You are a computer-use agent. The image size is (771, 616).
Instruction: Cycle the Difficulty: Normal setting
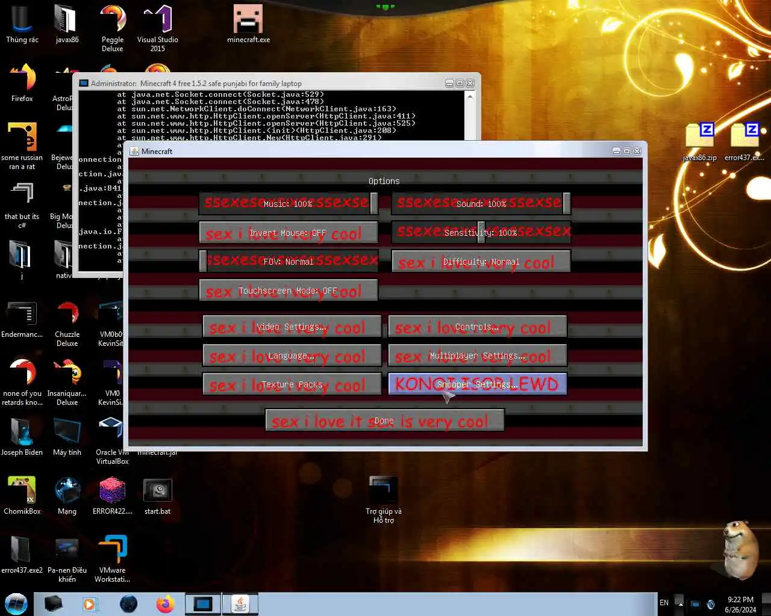pos(481,262)
